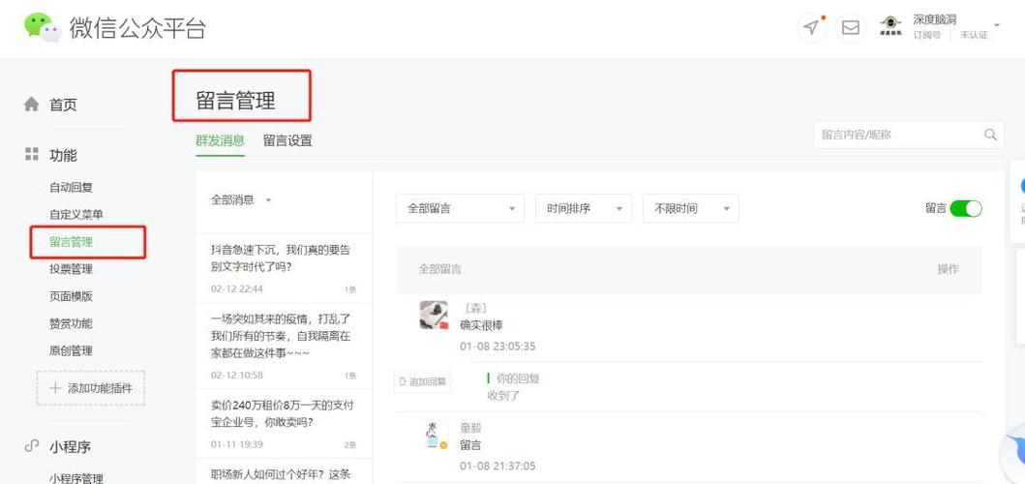The image size is (1025, 484).
Task: Open 自动回复 in the sidebar
Action: (71, 187)
